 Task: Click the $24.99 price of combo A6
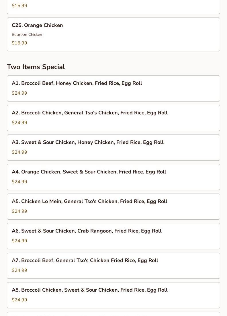19,241
